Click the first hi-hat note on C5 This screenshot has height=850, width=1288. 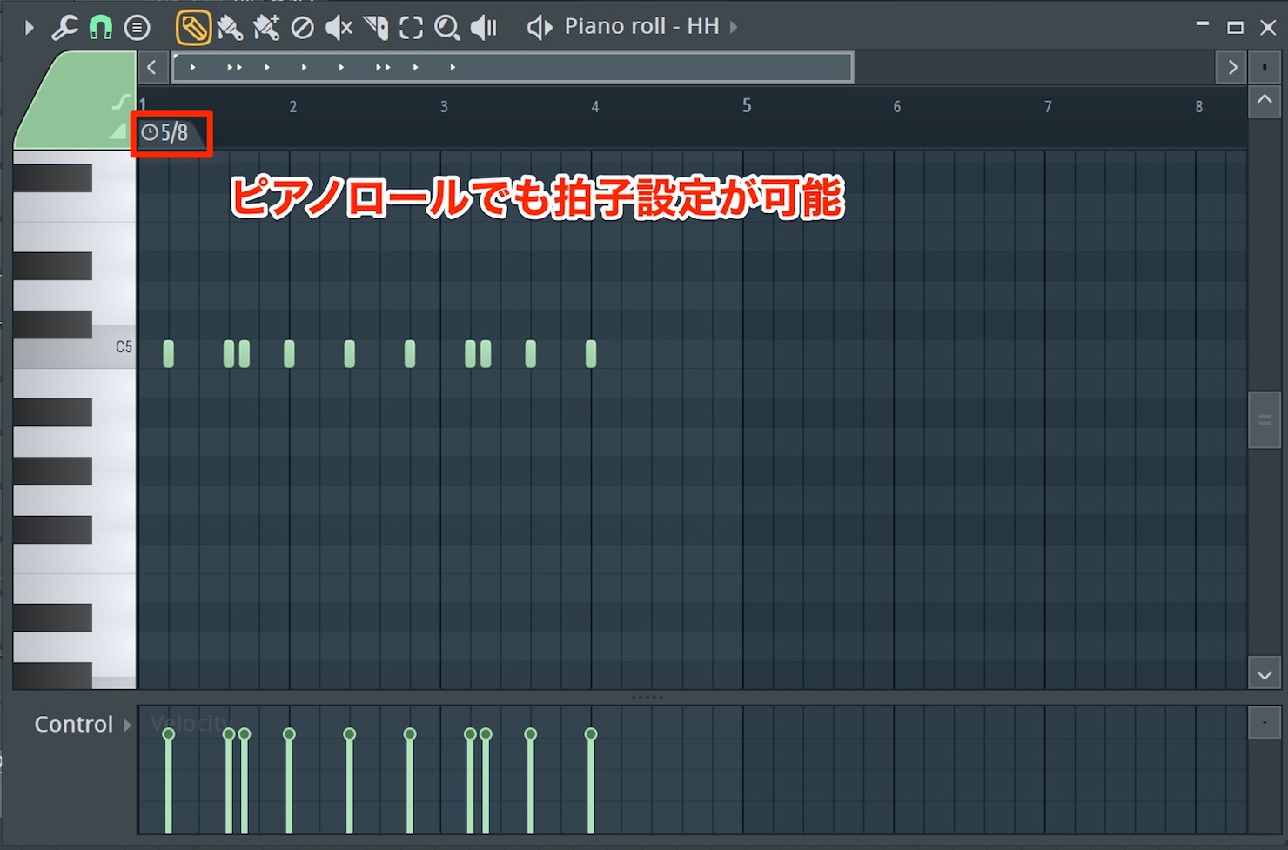(169, 354)
